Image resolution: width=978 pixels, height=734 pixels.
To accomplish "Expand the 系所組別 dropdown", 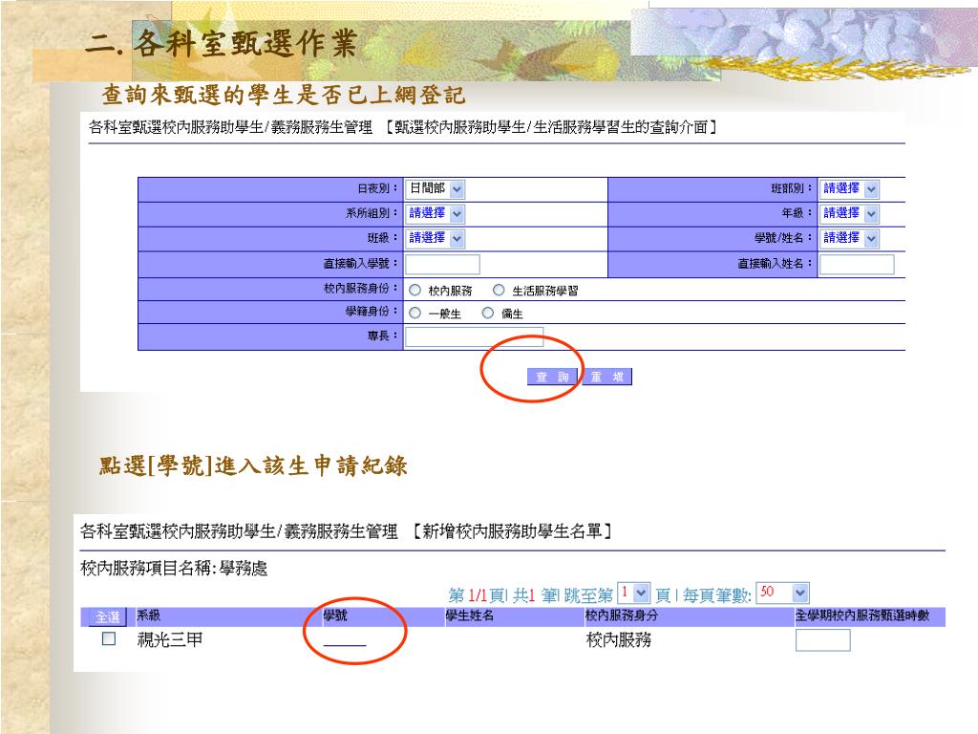I will 436,213.
